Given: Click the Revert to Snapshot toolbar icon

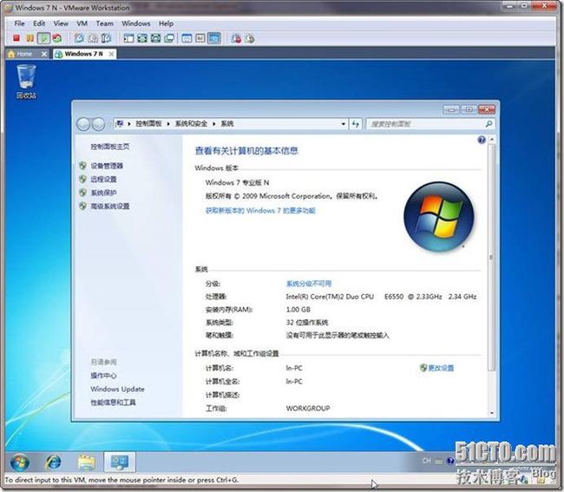Looking at the screenshot, I should (x=93, y=38).
